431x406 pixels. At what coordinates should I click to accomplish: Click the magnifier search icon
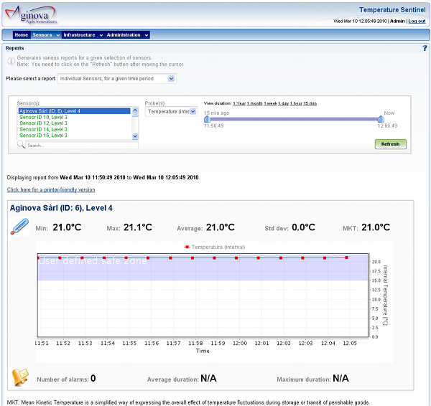[x=22, y=145]
